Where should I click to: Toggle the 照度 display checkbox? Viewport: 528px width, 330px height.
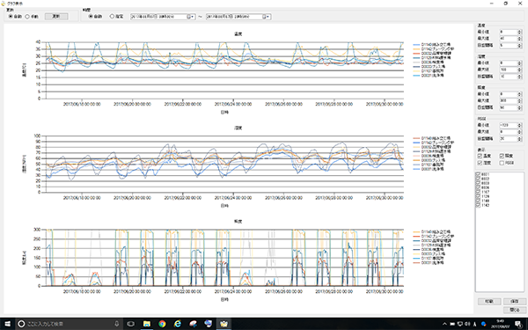(502, 156)
